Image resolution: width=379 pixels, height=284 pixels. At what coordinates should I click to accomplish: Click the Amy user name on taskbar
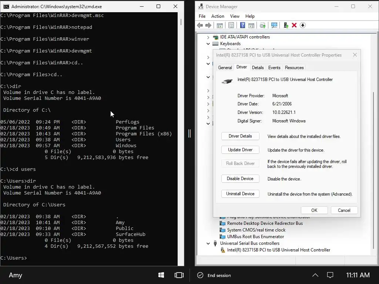(x=16, y=275)
